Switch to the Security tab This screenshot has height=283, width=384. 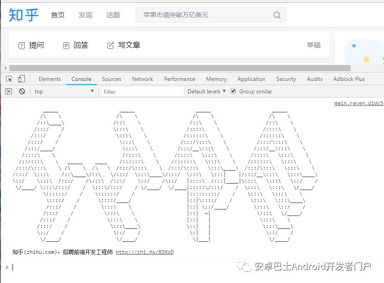(286, 79)
